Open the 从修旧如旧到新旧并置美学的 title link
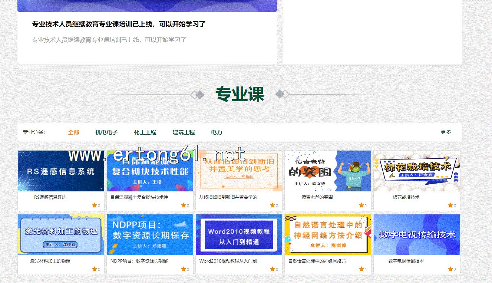492x283 pixels. 228,197
